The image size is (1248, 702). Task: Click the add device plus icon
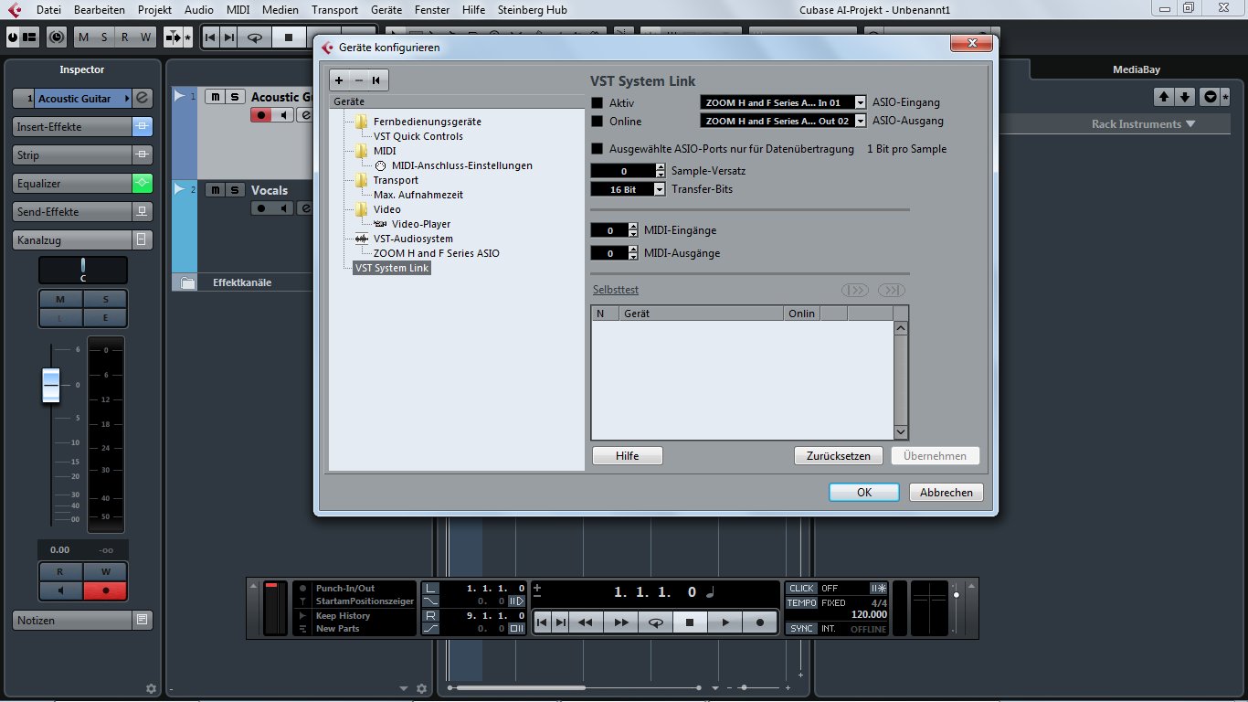(339, 80)
